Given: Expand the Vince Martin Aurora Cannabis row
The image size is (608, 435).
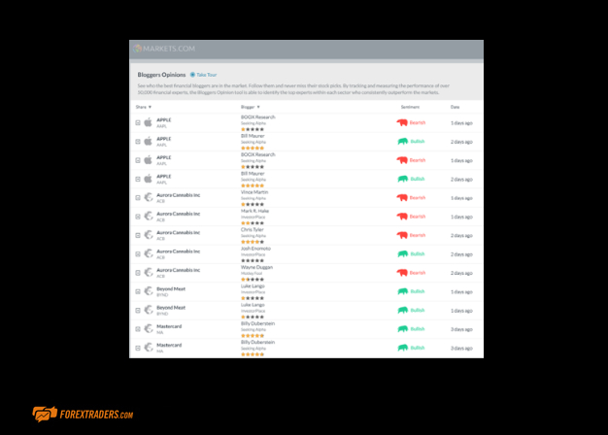Looking at the screenshot, I should (138, 198).
